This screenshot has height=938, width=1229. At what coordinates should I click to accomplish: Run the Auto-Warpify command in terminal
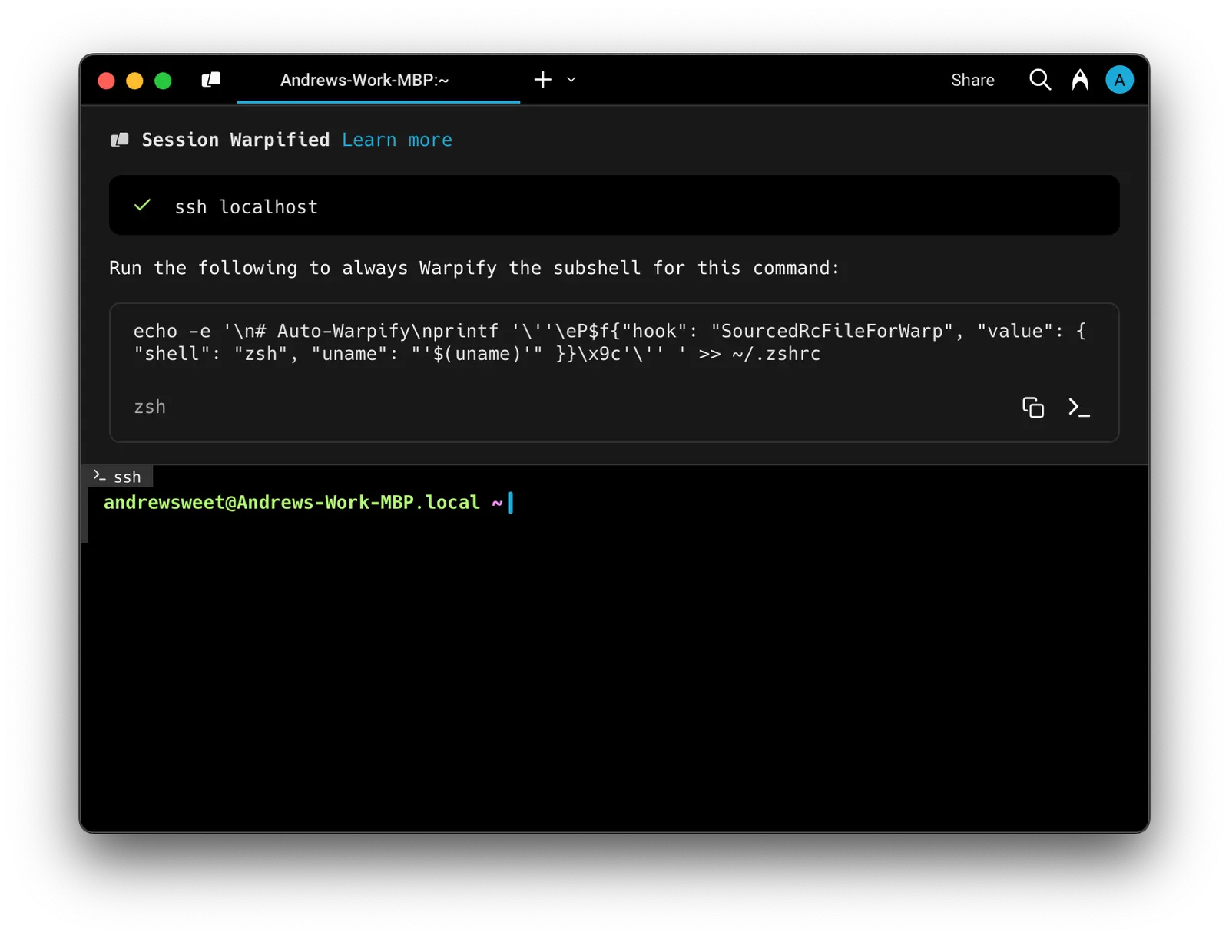1079,407
